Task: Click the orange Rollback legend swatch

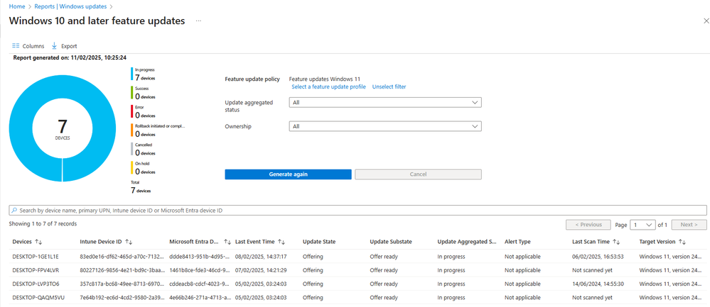Action: 131,130
